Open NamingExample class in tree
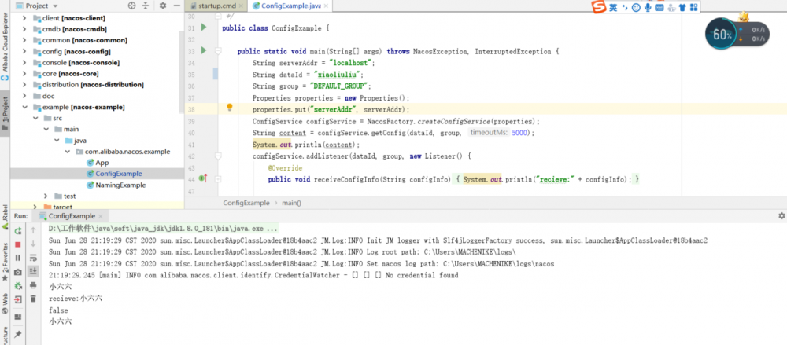This screenshot has height=345, width=787. 120,185
